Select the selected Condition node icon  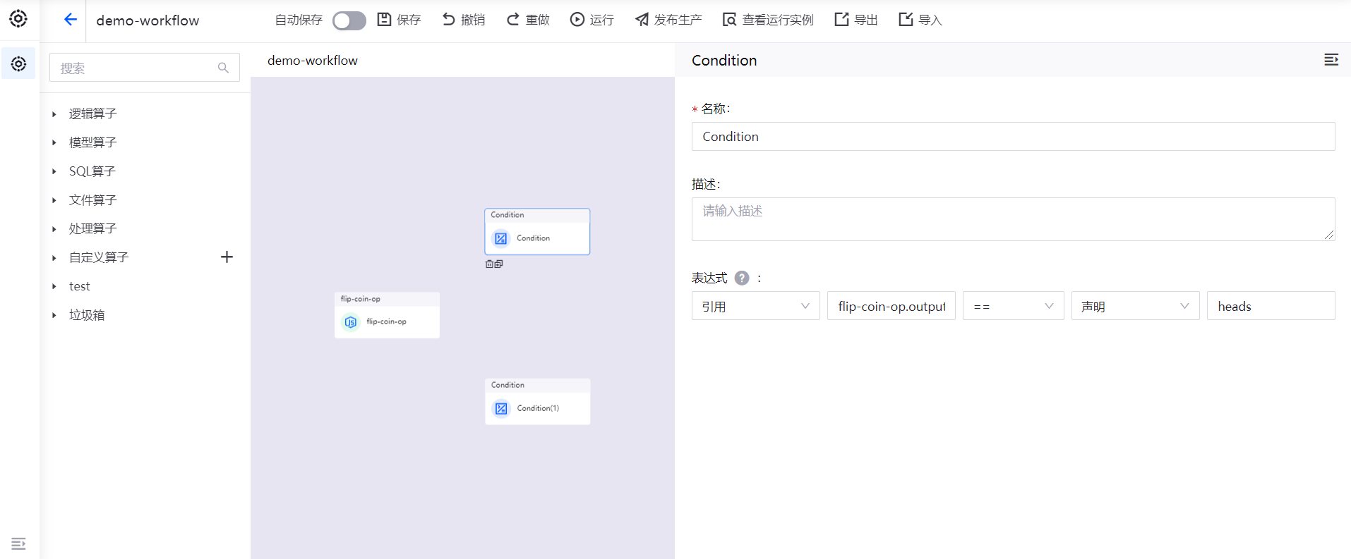500,238
